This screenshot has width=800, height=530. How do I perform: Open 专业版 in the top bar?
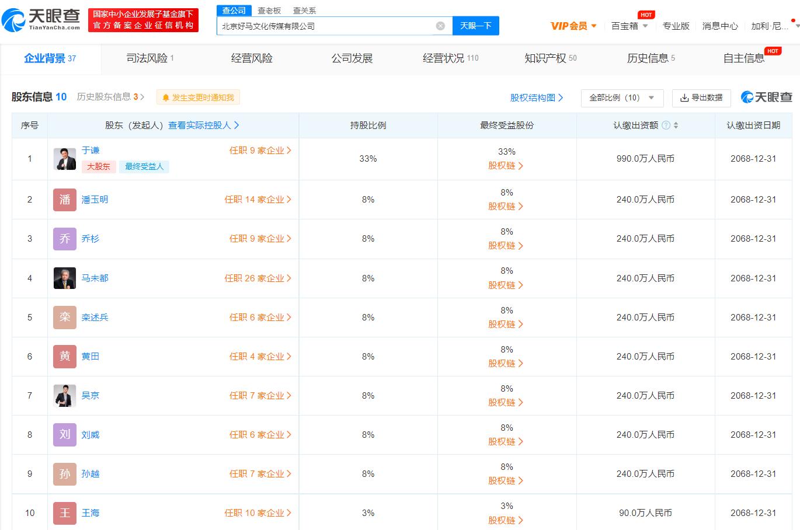[676, 26]
